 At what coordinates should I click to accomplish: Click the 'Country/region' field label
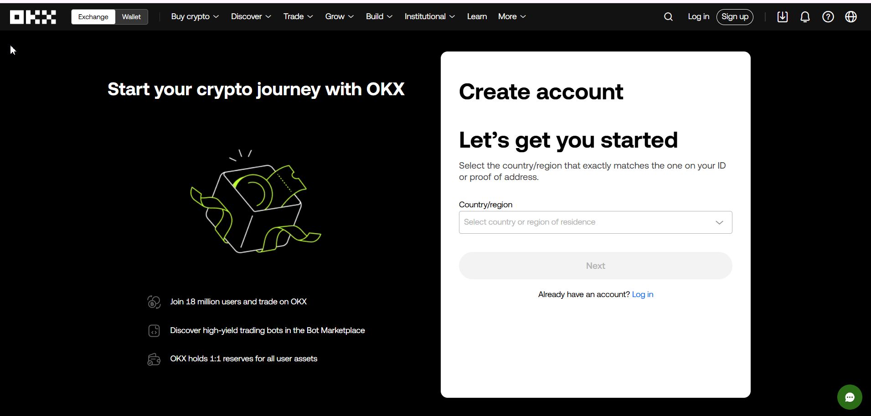tap(485, 205)
